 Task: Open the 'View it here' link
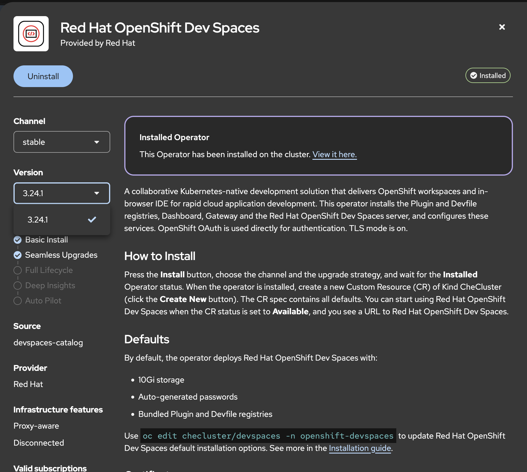tap(334, 154)
